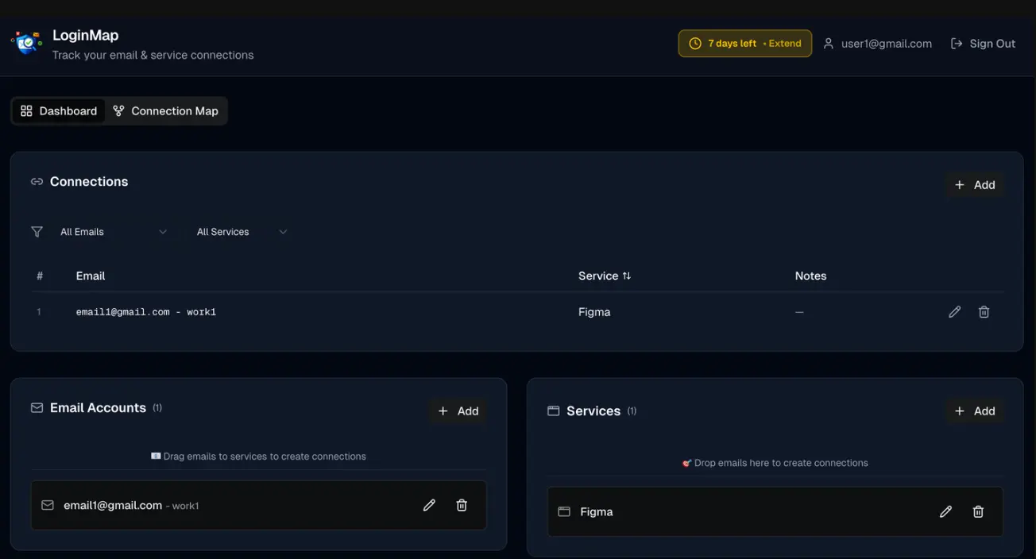This screenshot has height=559, width=1036.
Task: Click the clock icon inside the trial banner
Action: pyautogui.click(x=695, y=43)
